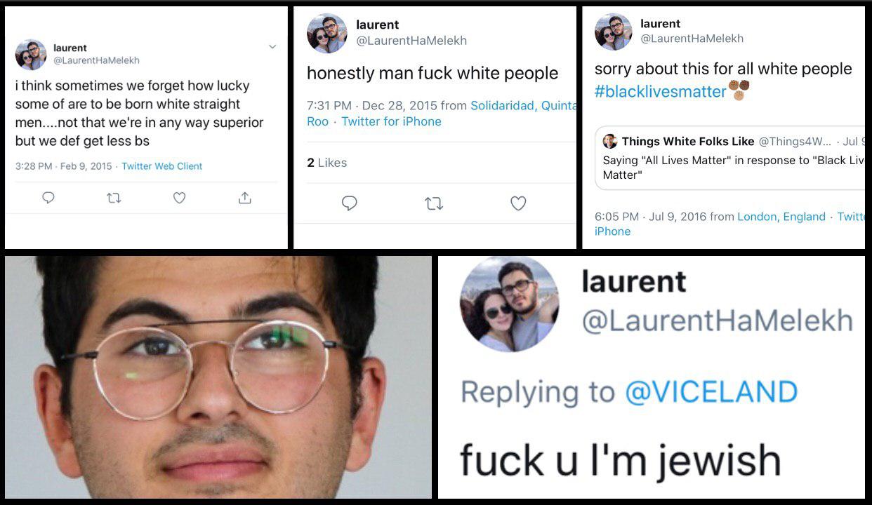
Task: Open the close-up photo of man with glasses
Action: [x=218, y=377]
